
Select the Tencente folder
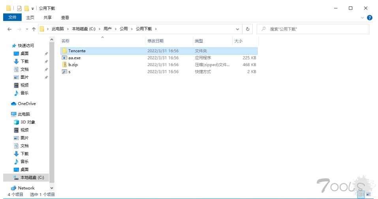click(159, 51)
